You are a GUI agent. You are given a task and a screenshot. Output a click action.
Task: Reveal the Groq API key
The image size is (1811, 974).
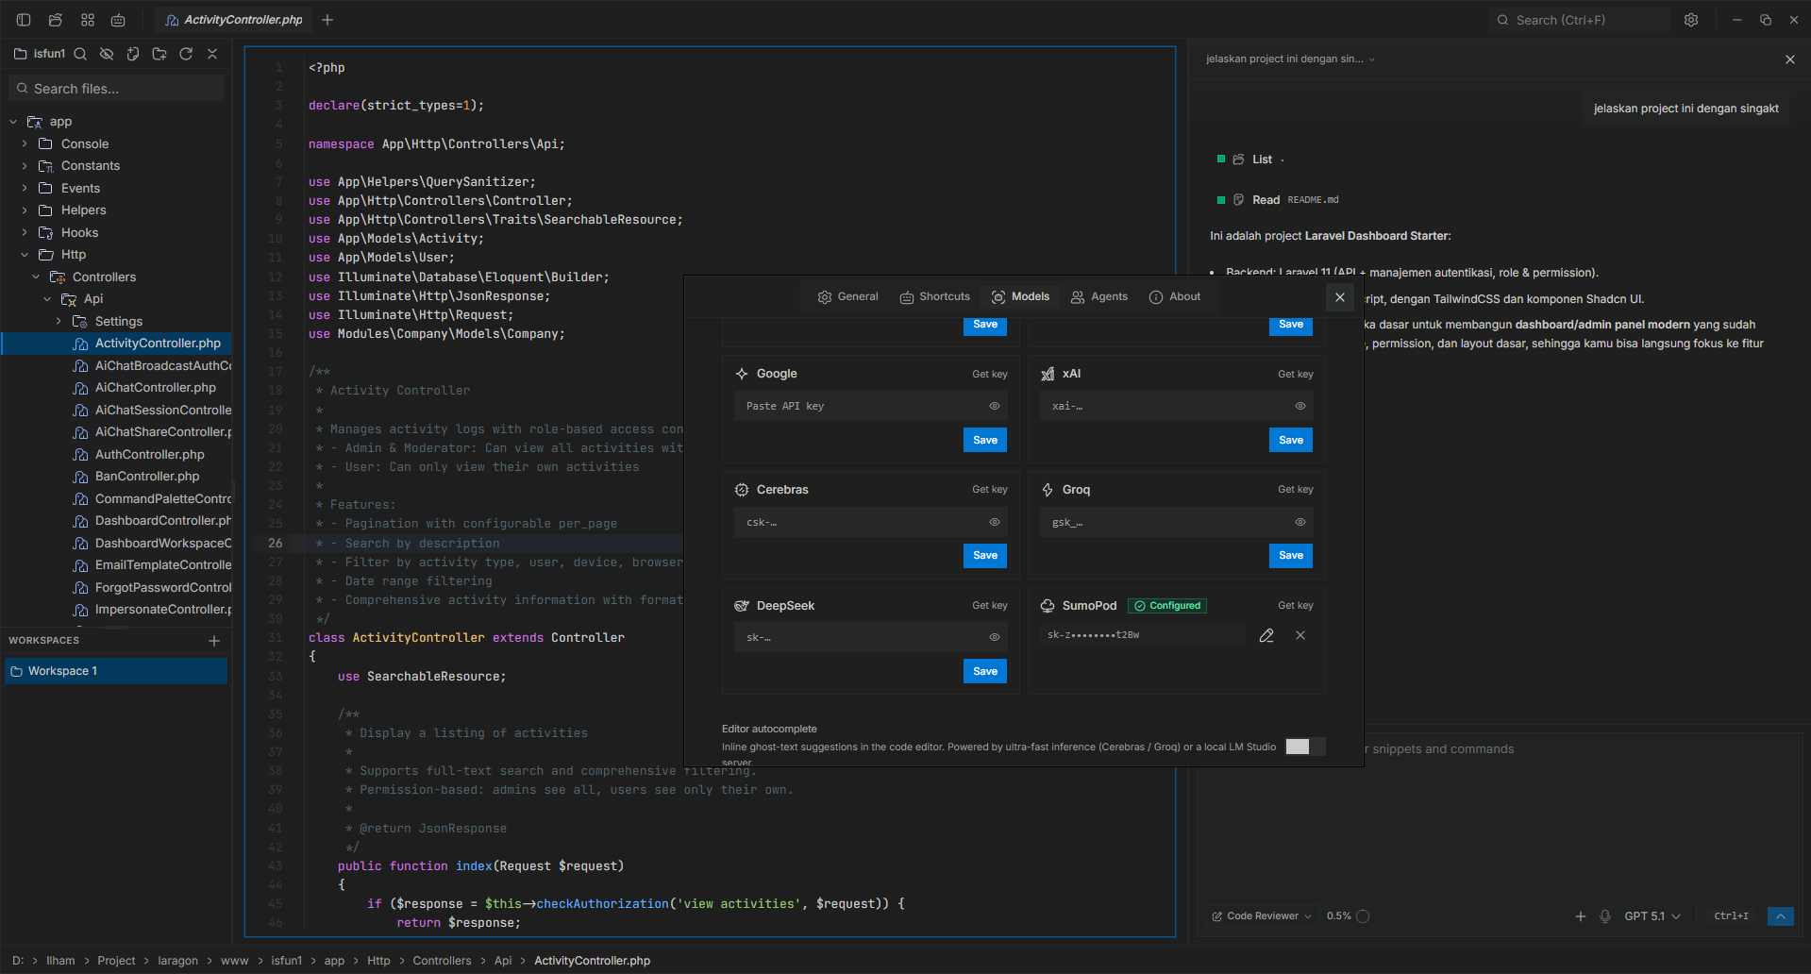click(1300, 523)
